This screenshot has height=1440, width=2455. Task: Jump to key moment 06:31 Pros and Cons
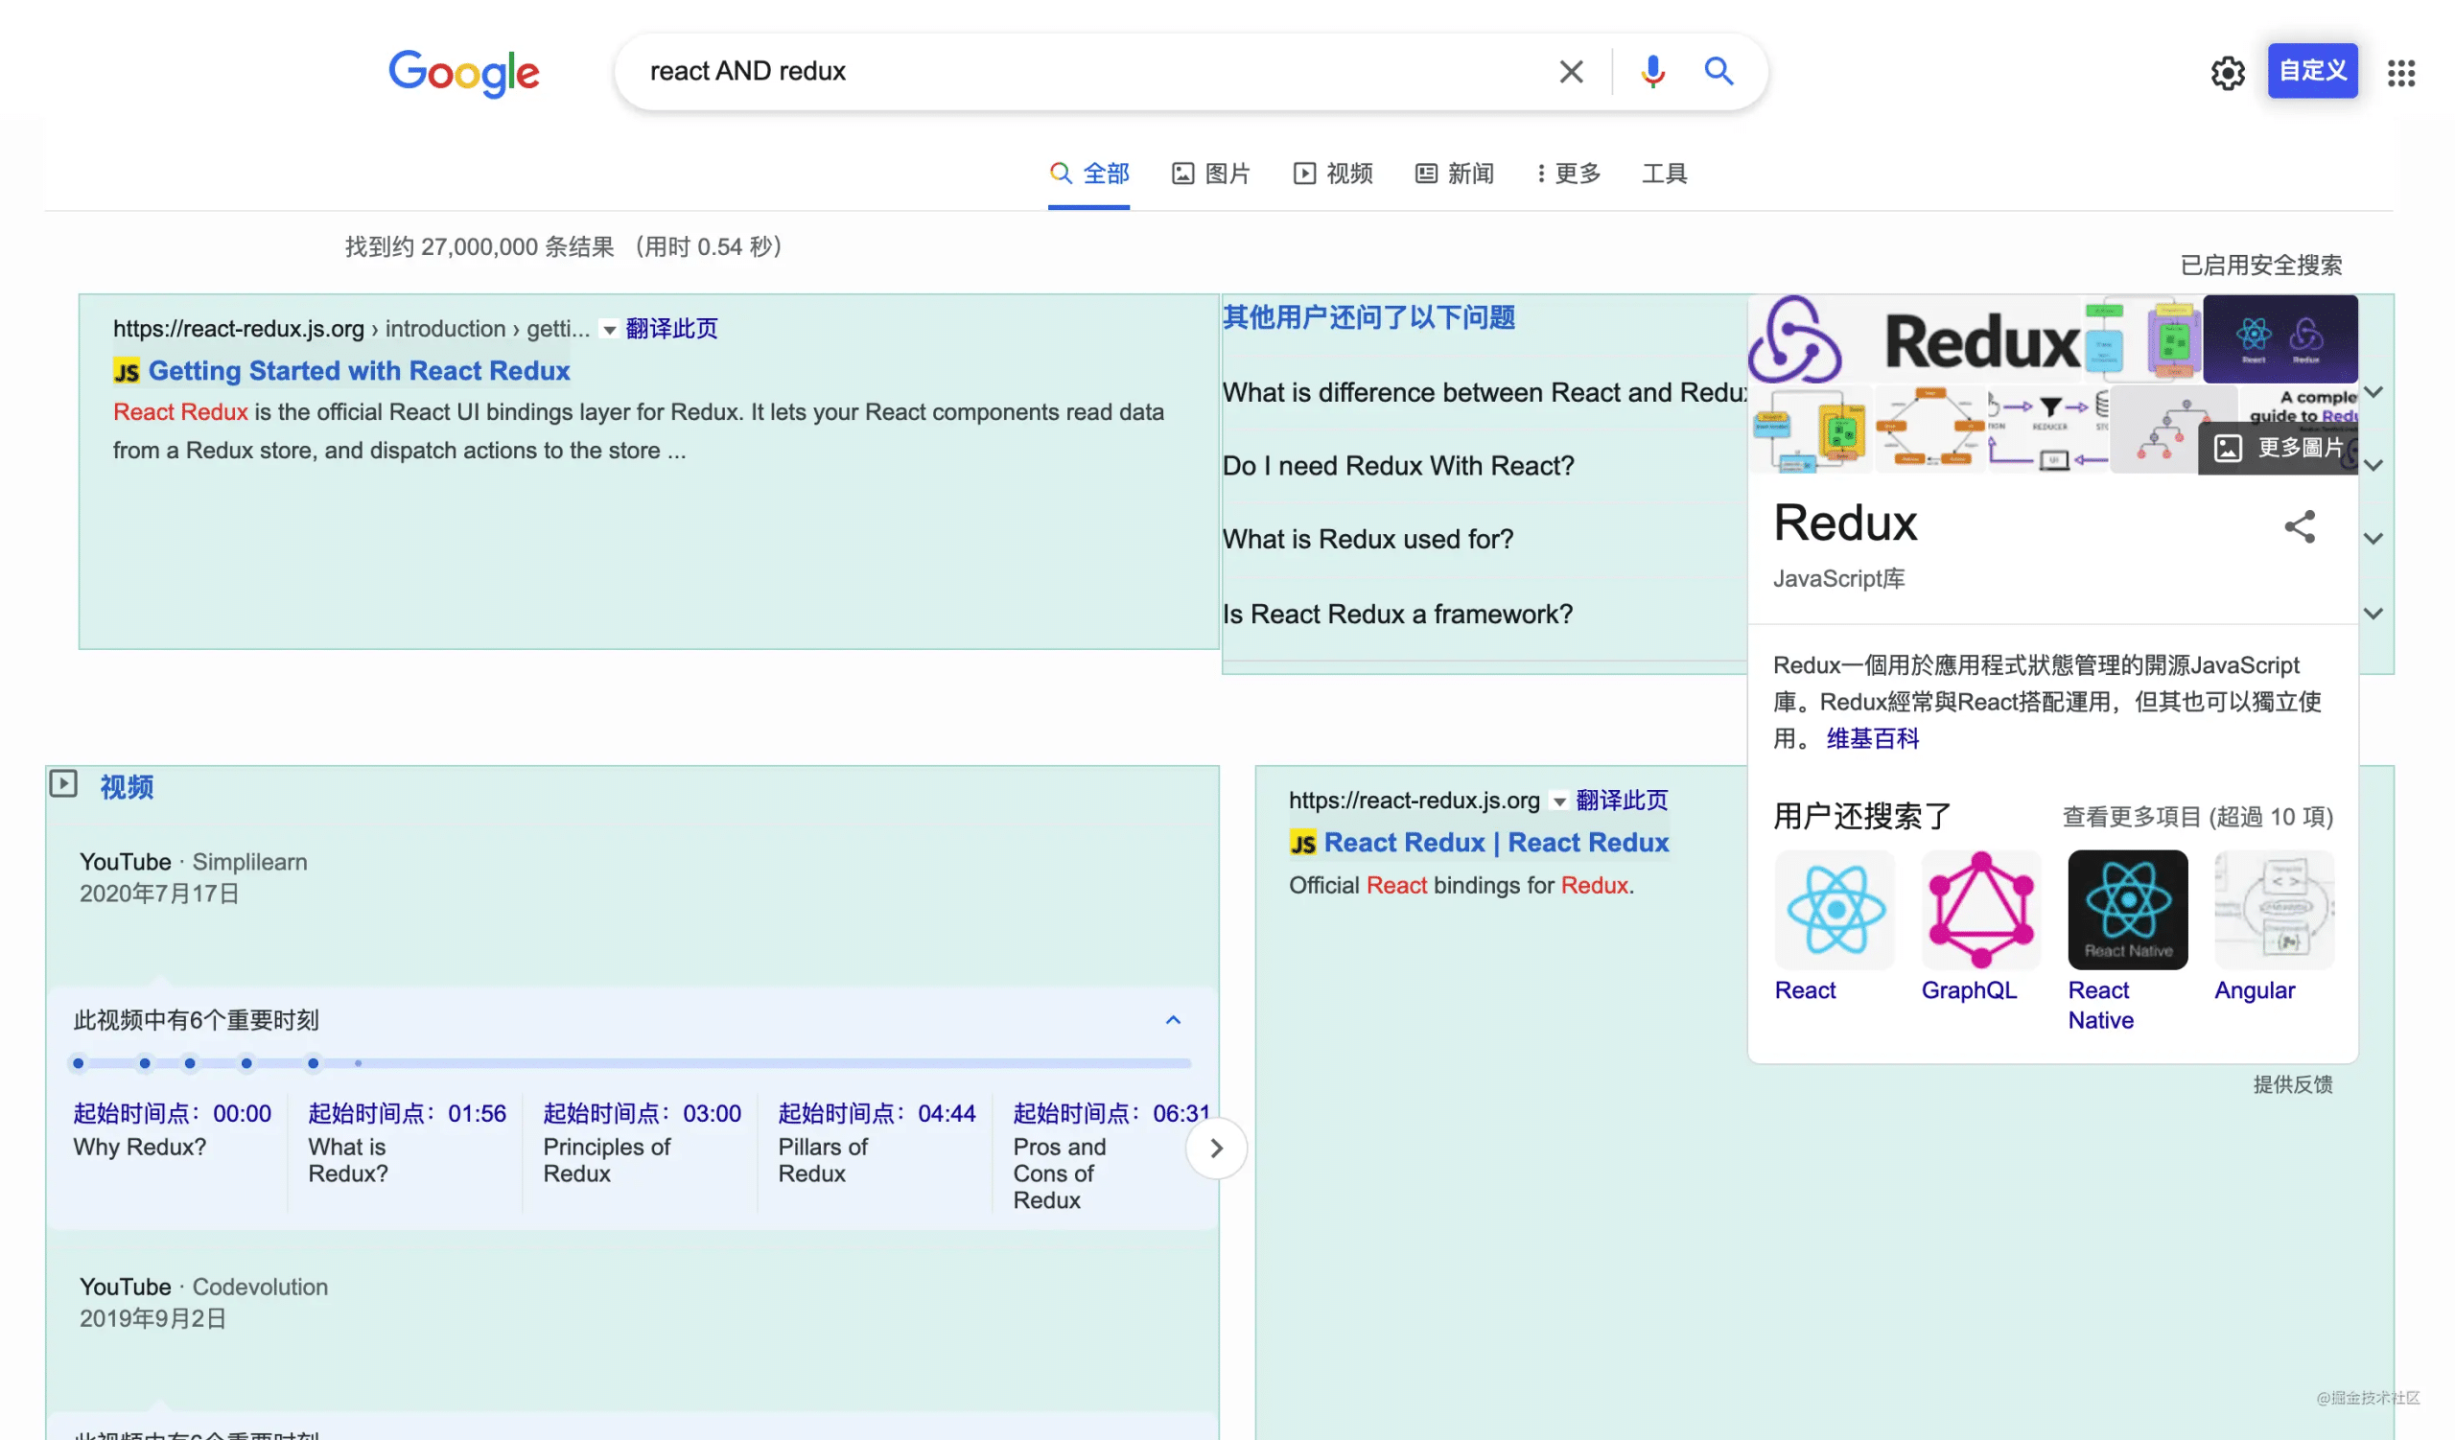click(1111, 1155)
